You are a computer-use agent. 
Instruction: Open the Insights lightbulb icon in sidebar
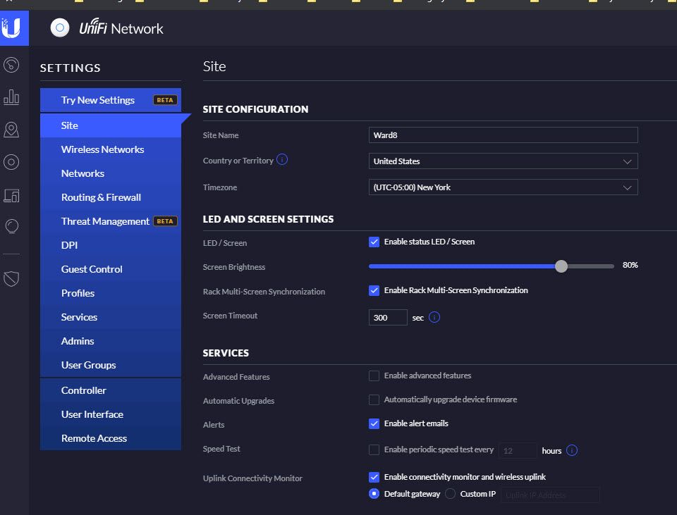click(x=11, y=227)
